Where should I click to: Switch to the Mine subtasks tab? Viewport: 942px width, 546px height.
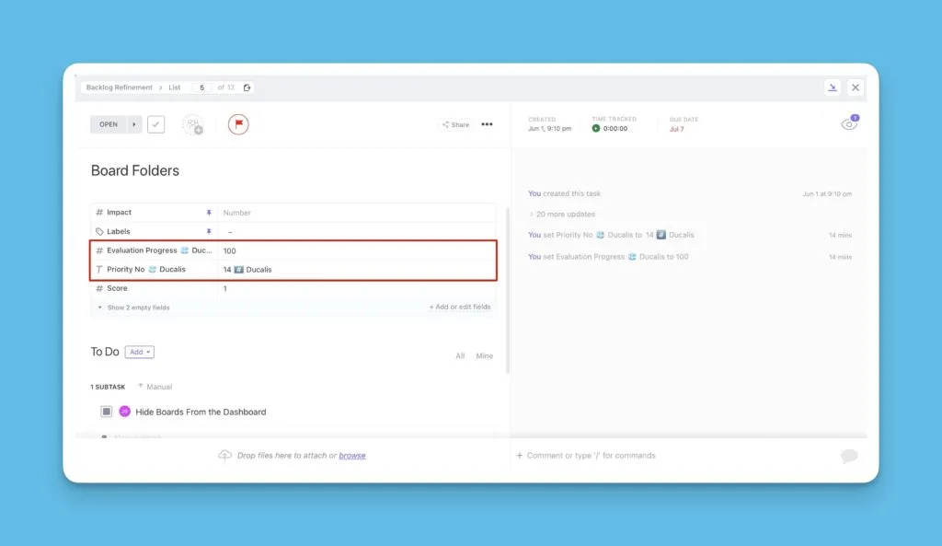click(485, 355)
